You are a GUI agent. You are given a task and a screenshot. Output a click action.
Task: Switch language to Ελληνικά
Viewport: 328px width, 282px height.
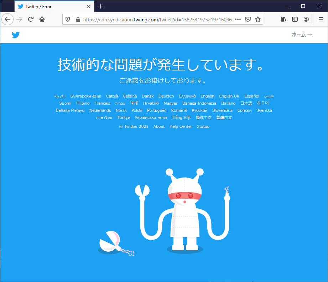coord(187,96)
